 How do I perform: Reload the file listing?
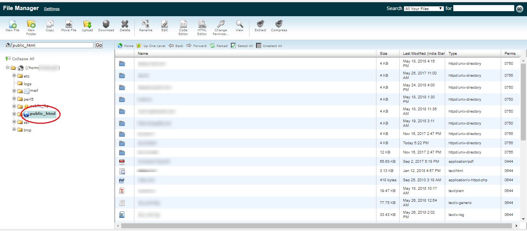(x=219, y=46)
